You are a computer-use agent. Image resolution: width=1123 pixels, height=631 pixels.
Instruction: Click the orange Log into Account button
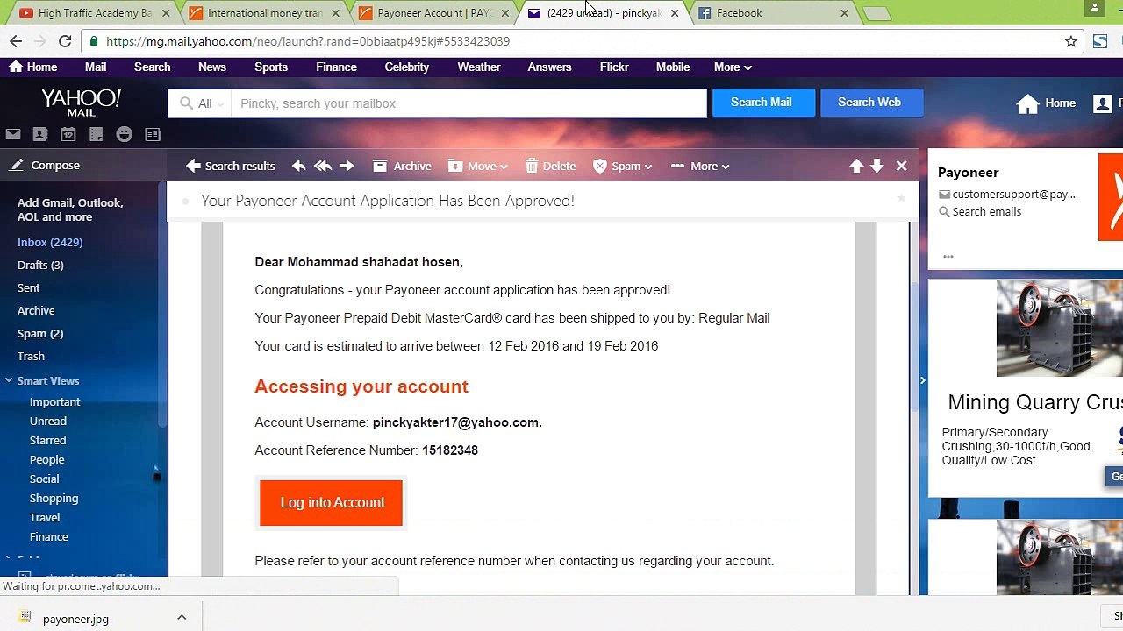[x=332, y=503]
